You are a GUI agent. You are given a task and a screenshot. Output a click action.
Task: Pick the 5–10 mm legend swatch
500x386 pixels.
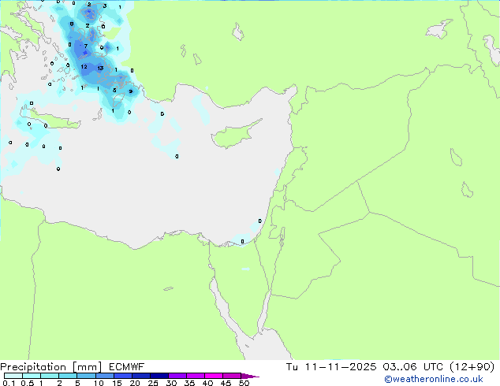86,376
